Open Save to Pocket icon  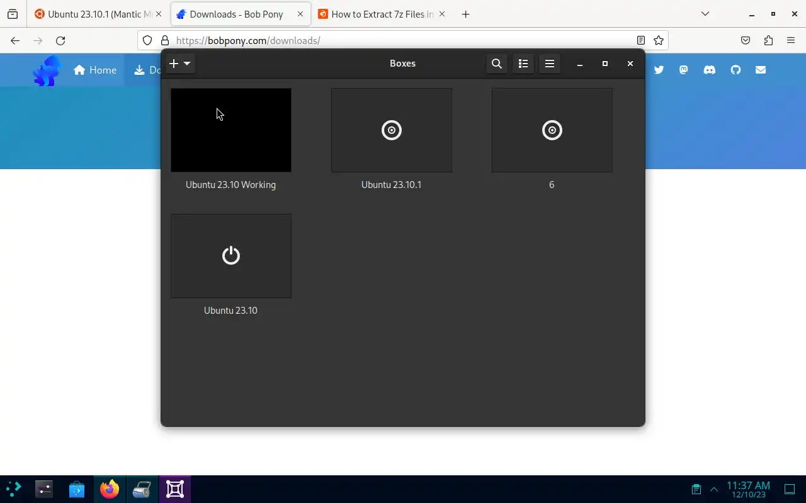click(x=746, y=40)
